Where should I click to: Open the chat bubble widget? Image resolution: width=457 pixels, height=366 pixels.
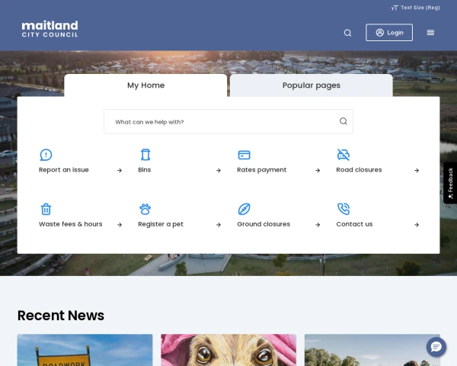pos(436,347)
